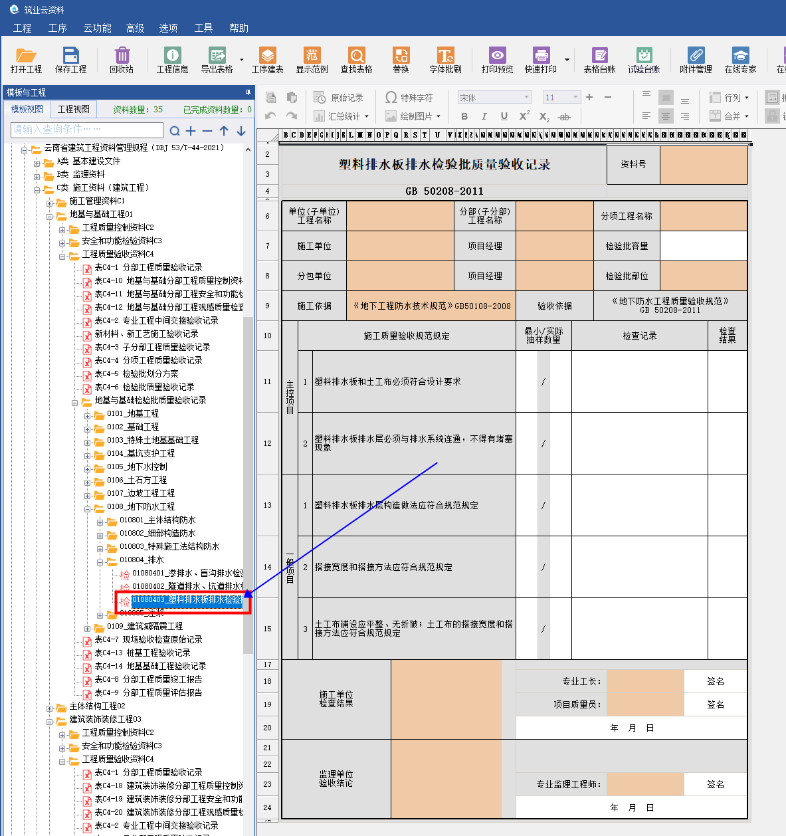Save project with 保存工程 icon

pos(70,60)
